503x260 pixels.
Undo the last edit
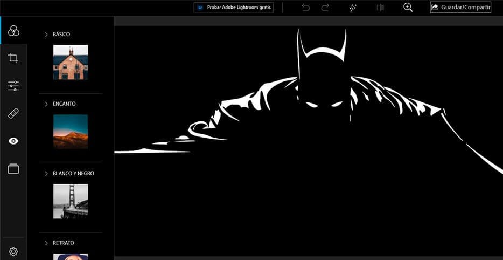306,8
